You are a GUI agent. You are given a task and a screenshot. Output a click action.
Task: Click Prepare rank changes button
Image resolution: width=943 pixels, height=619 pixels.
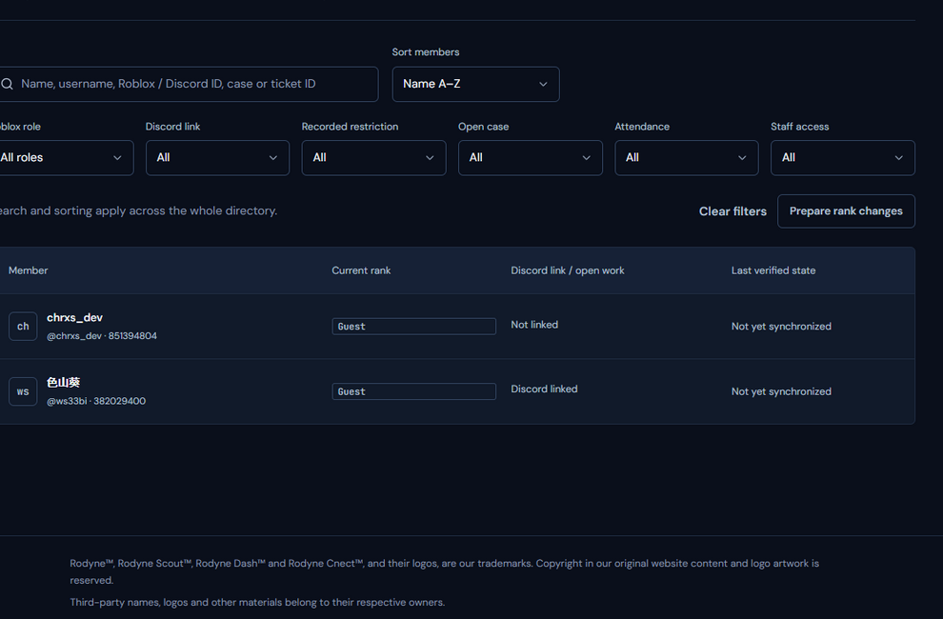846,211
